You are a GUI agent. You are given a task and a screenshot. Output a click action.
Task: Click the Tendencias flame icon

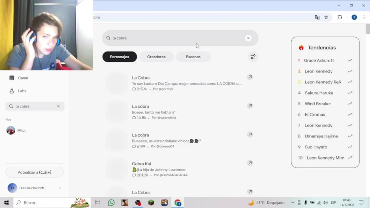(x=301, y=48)
